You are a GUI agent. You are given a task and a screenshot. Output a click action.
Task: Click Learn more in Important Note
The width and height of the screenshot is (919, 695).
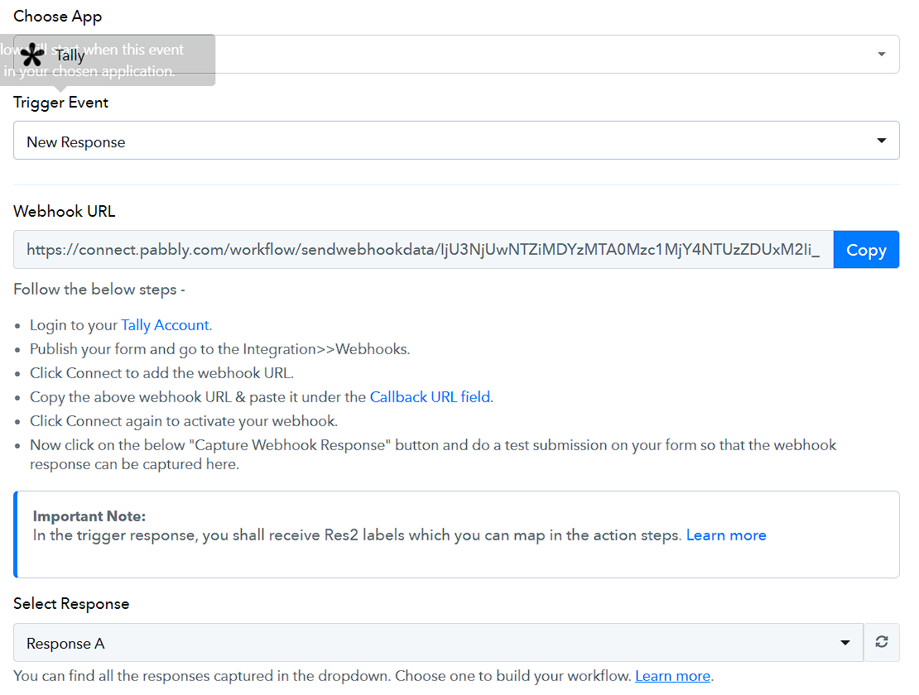[x=726, y=535]
